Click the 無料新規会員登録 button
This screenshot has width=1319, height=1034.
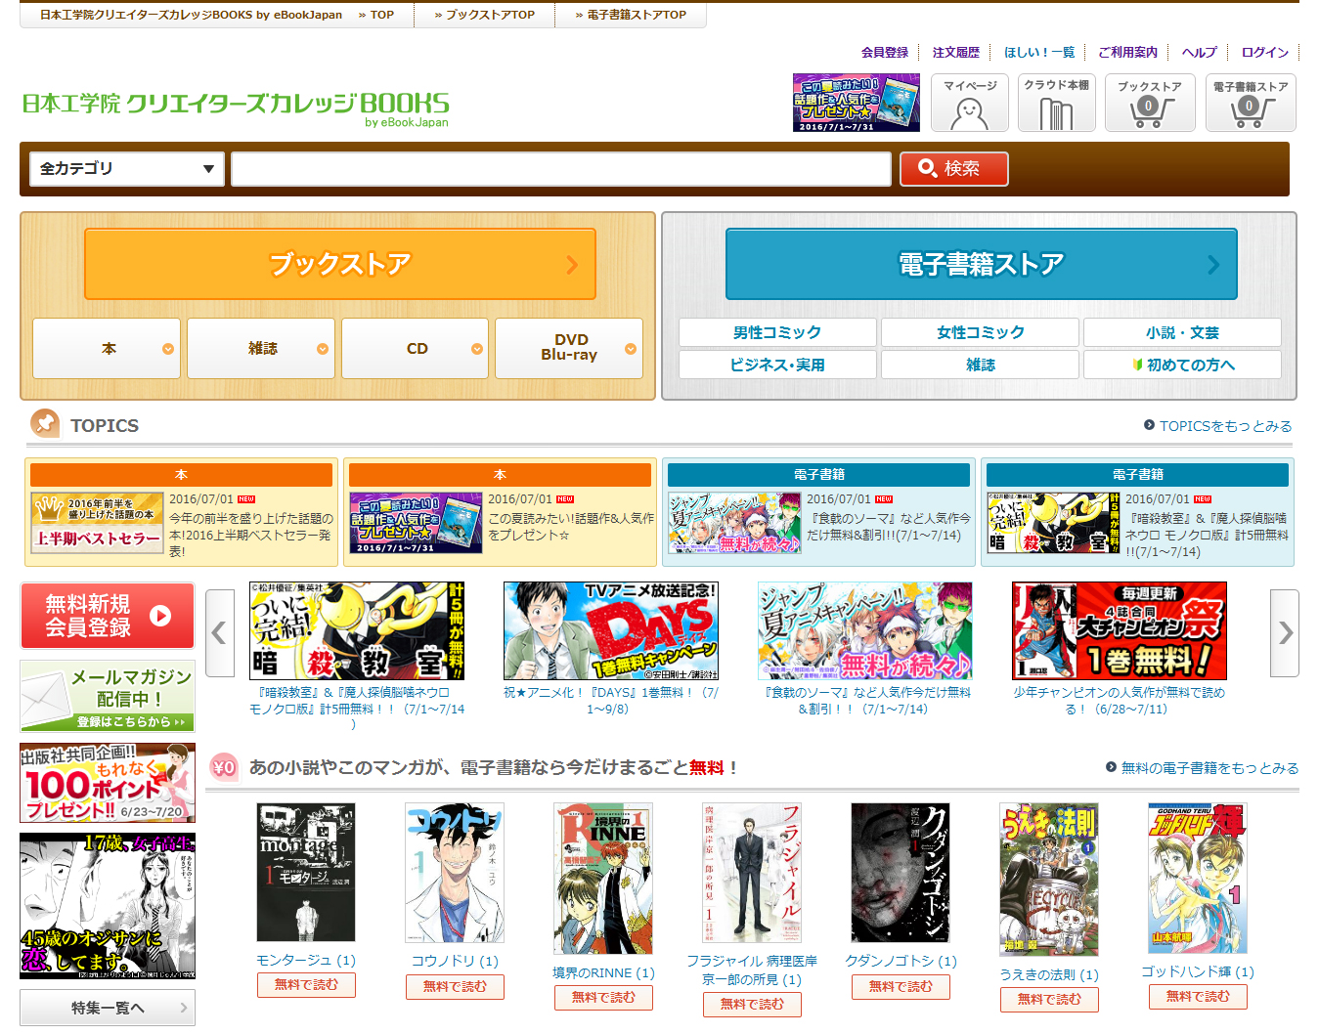click(108, 616)
